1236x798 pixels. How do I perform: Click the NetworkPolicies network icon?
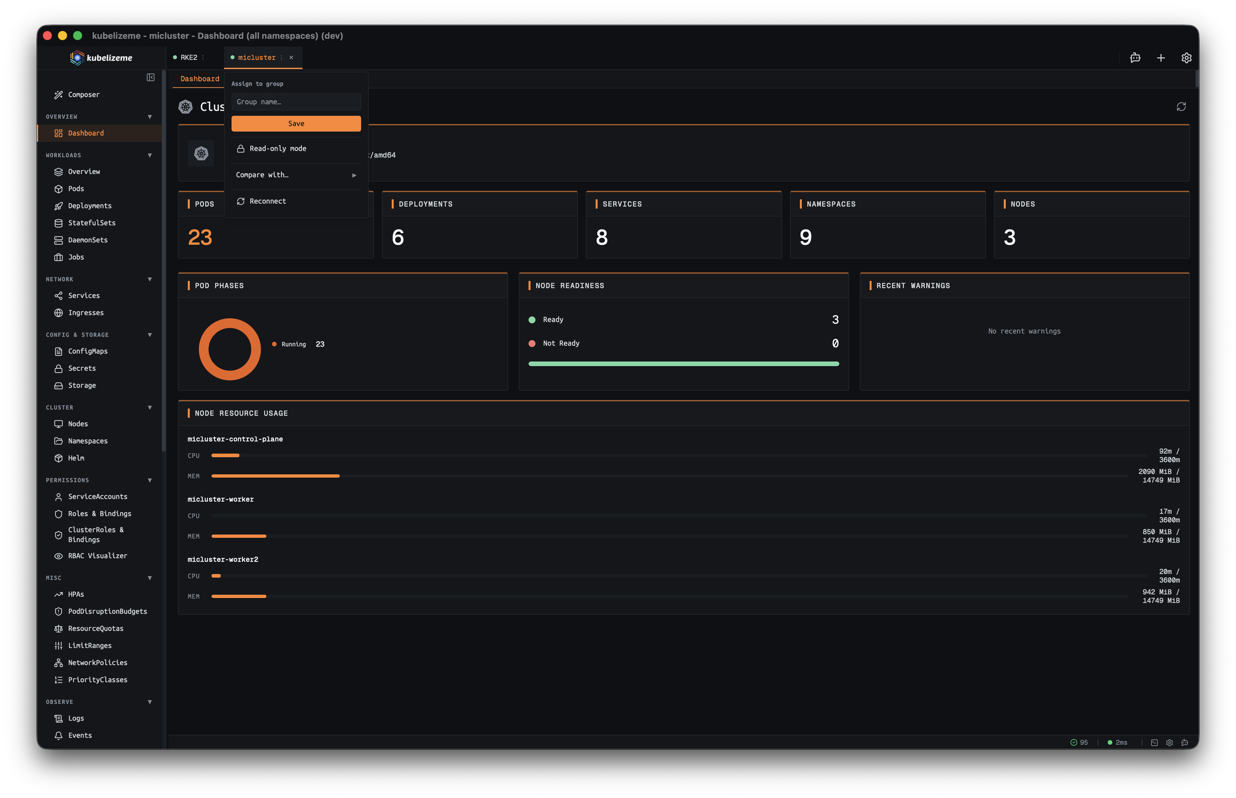click(x=59, y=663)
